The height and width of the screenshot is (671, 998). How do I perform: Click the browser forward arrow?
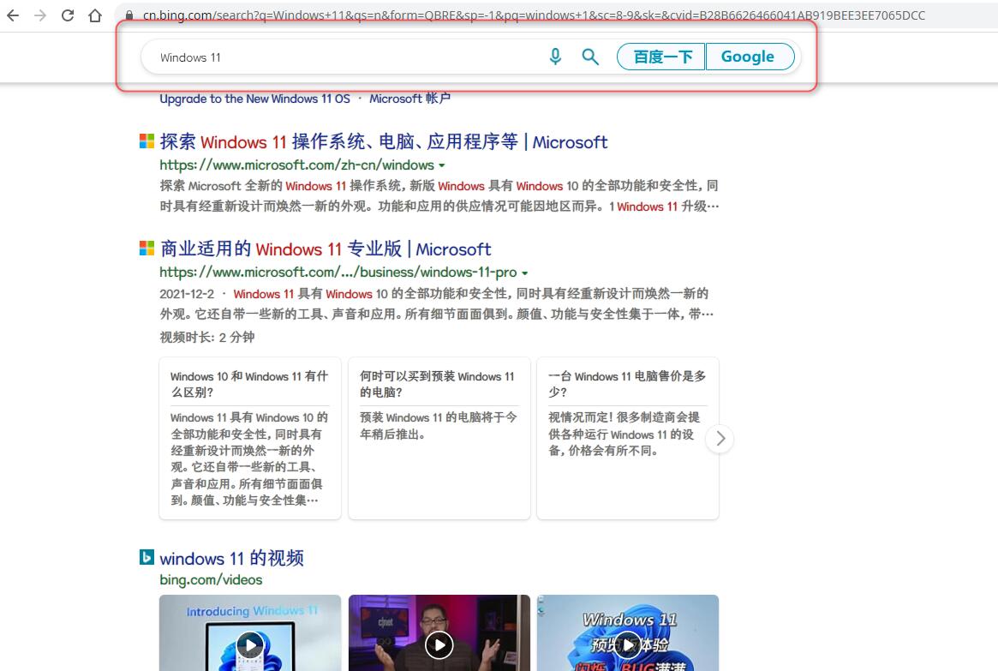point(40,15)
